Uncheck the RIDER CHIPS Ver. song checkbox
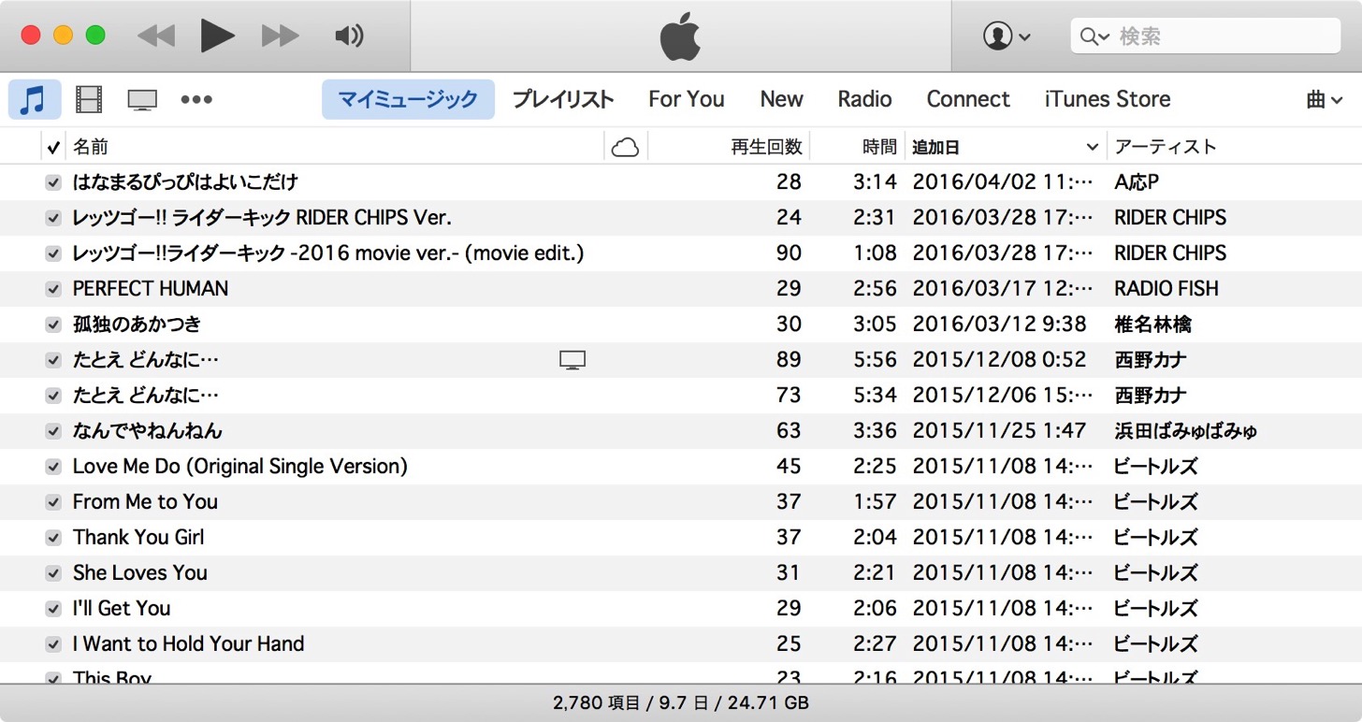This screenshot has width=1362, height=722. [53, 218]
